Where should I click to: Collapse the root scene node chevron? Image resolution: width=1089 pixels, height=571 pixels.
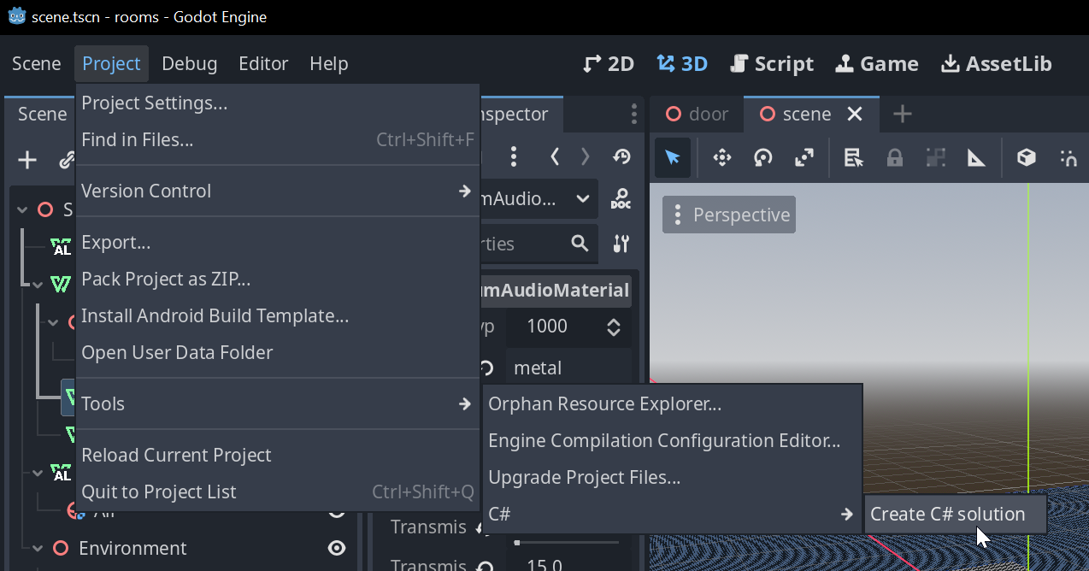23,209
